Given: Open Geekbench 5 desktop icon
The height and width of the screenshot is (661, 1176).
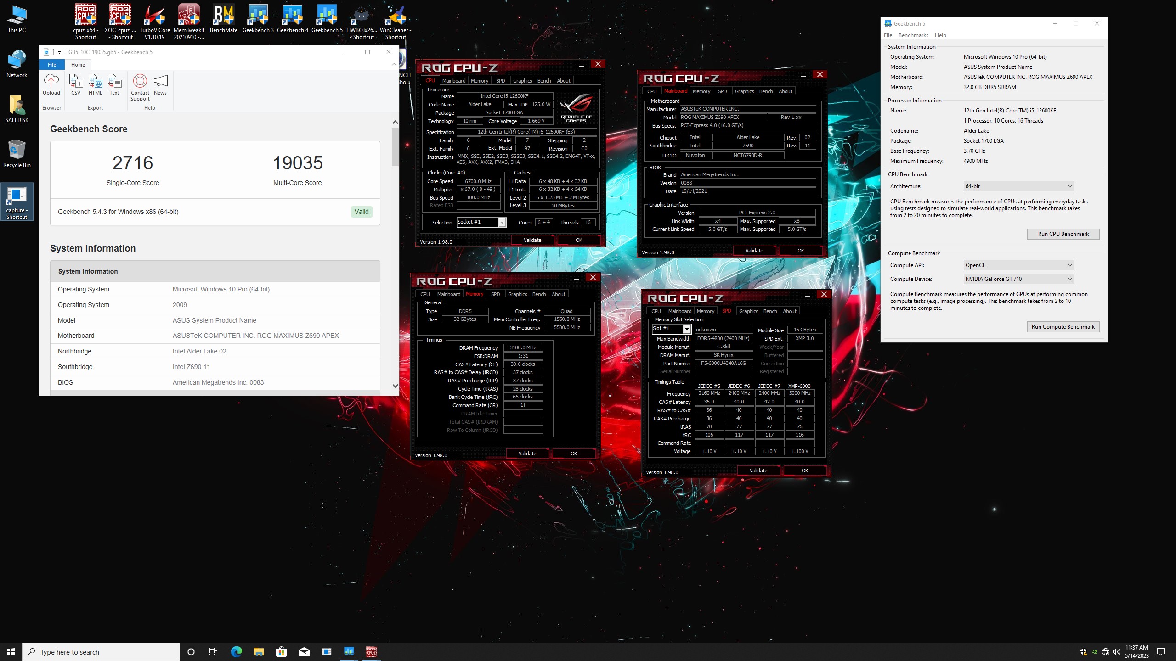Looking at the screenshot, I should coord(327,18).
